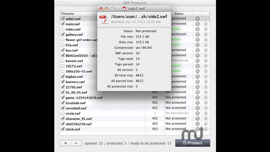The width and height of the screenshot is (270, 152).
Task: Click the Modified date in the info panel
Action: (x=136, y=22)
